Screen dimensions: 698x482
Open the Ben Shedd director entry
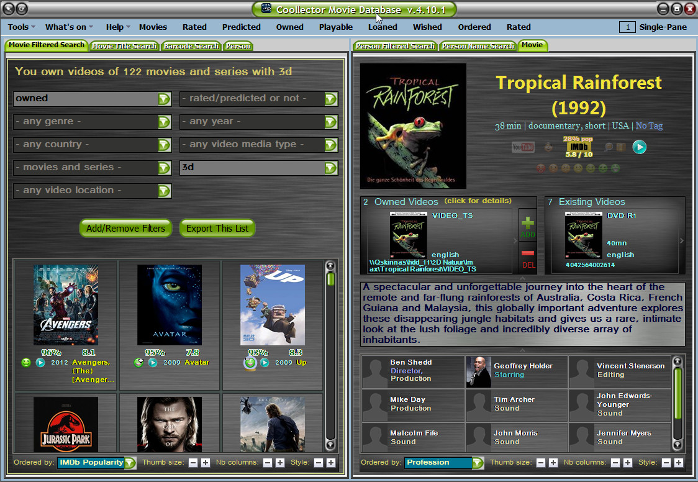[x=413, y=371]
